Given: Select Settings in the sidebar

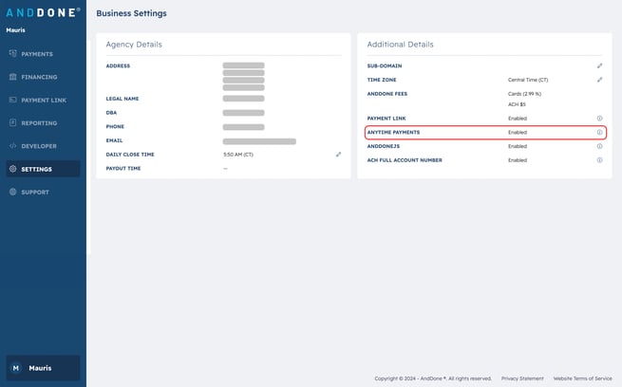Looking at the screenshot, I should click(x=36, y=169).
